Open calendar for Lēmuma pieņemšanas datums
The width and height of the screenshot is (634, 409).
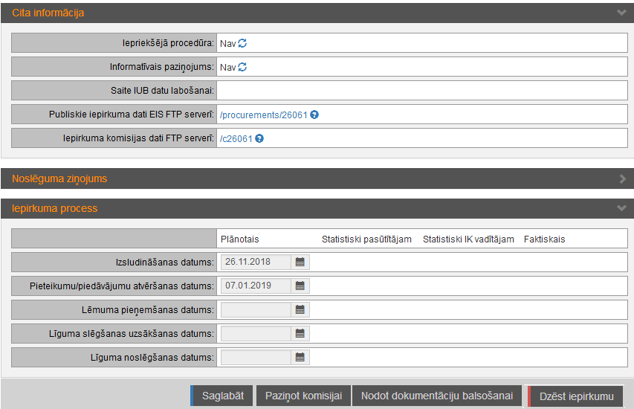point(300,309)
